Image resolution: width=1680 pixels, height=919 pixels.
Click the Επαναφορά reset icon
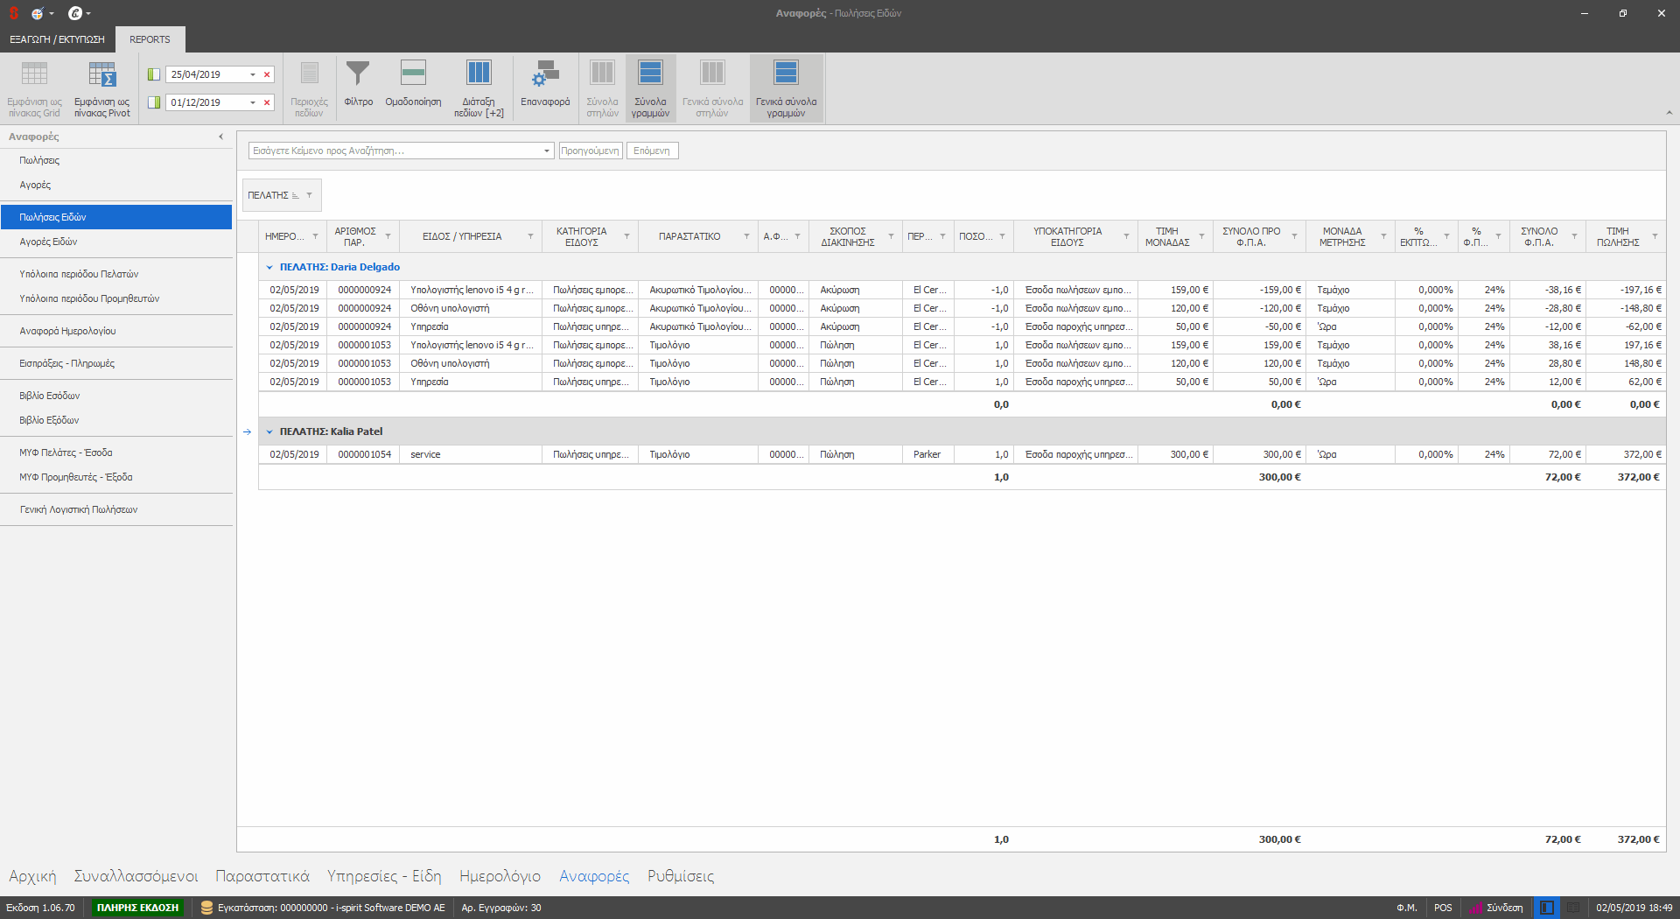545,75
